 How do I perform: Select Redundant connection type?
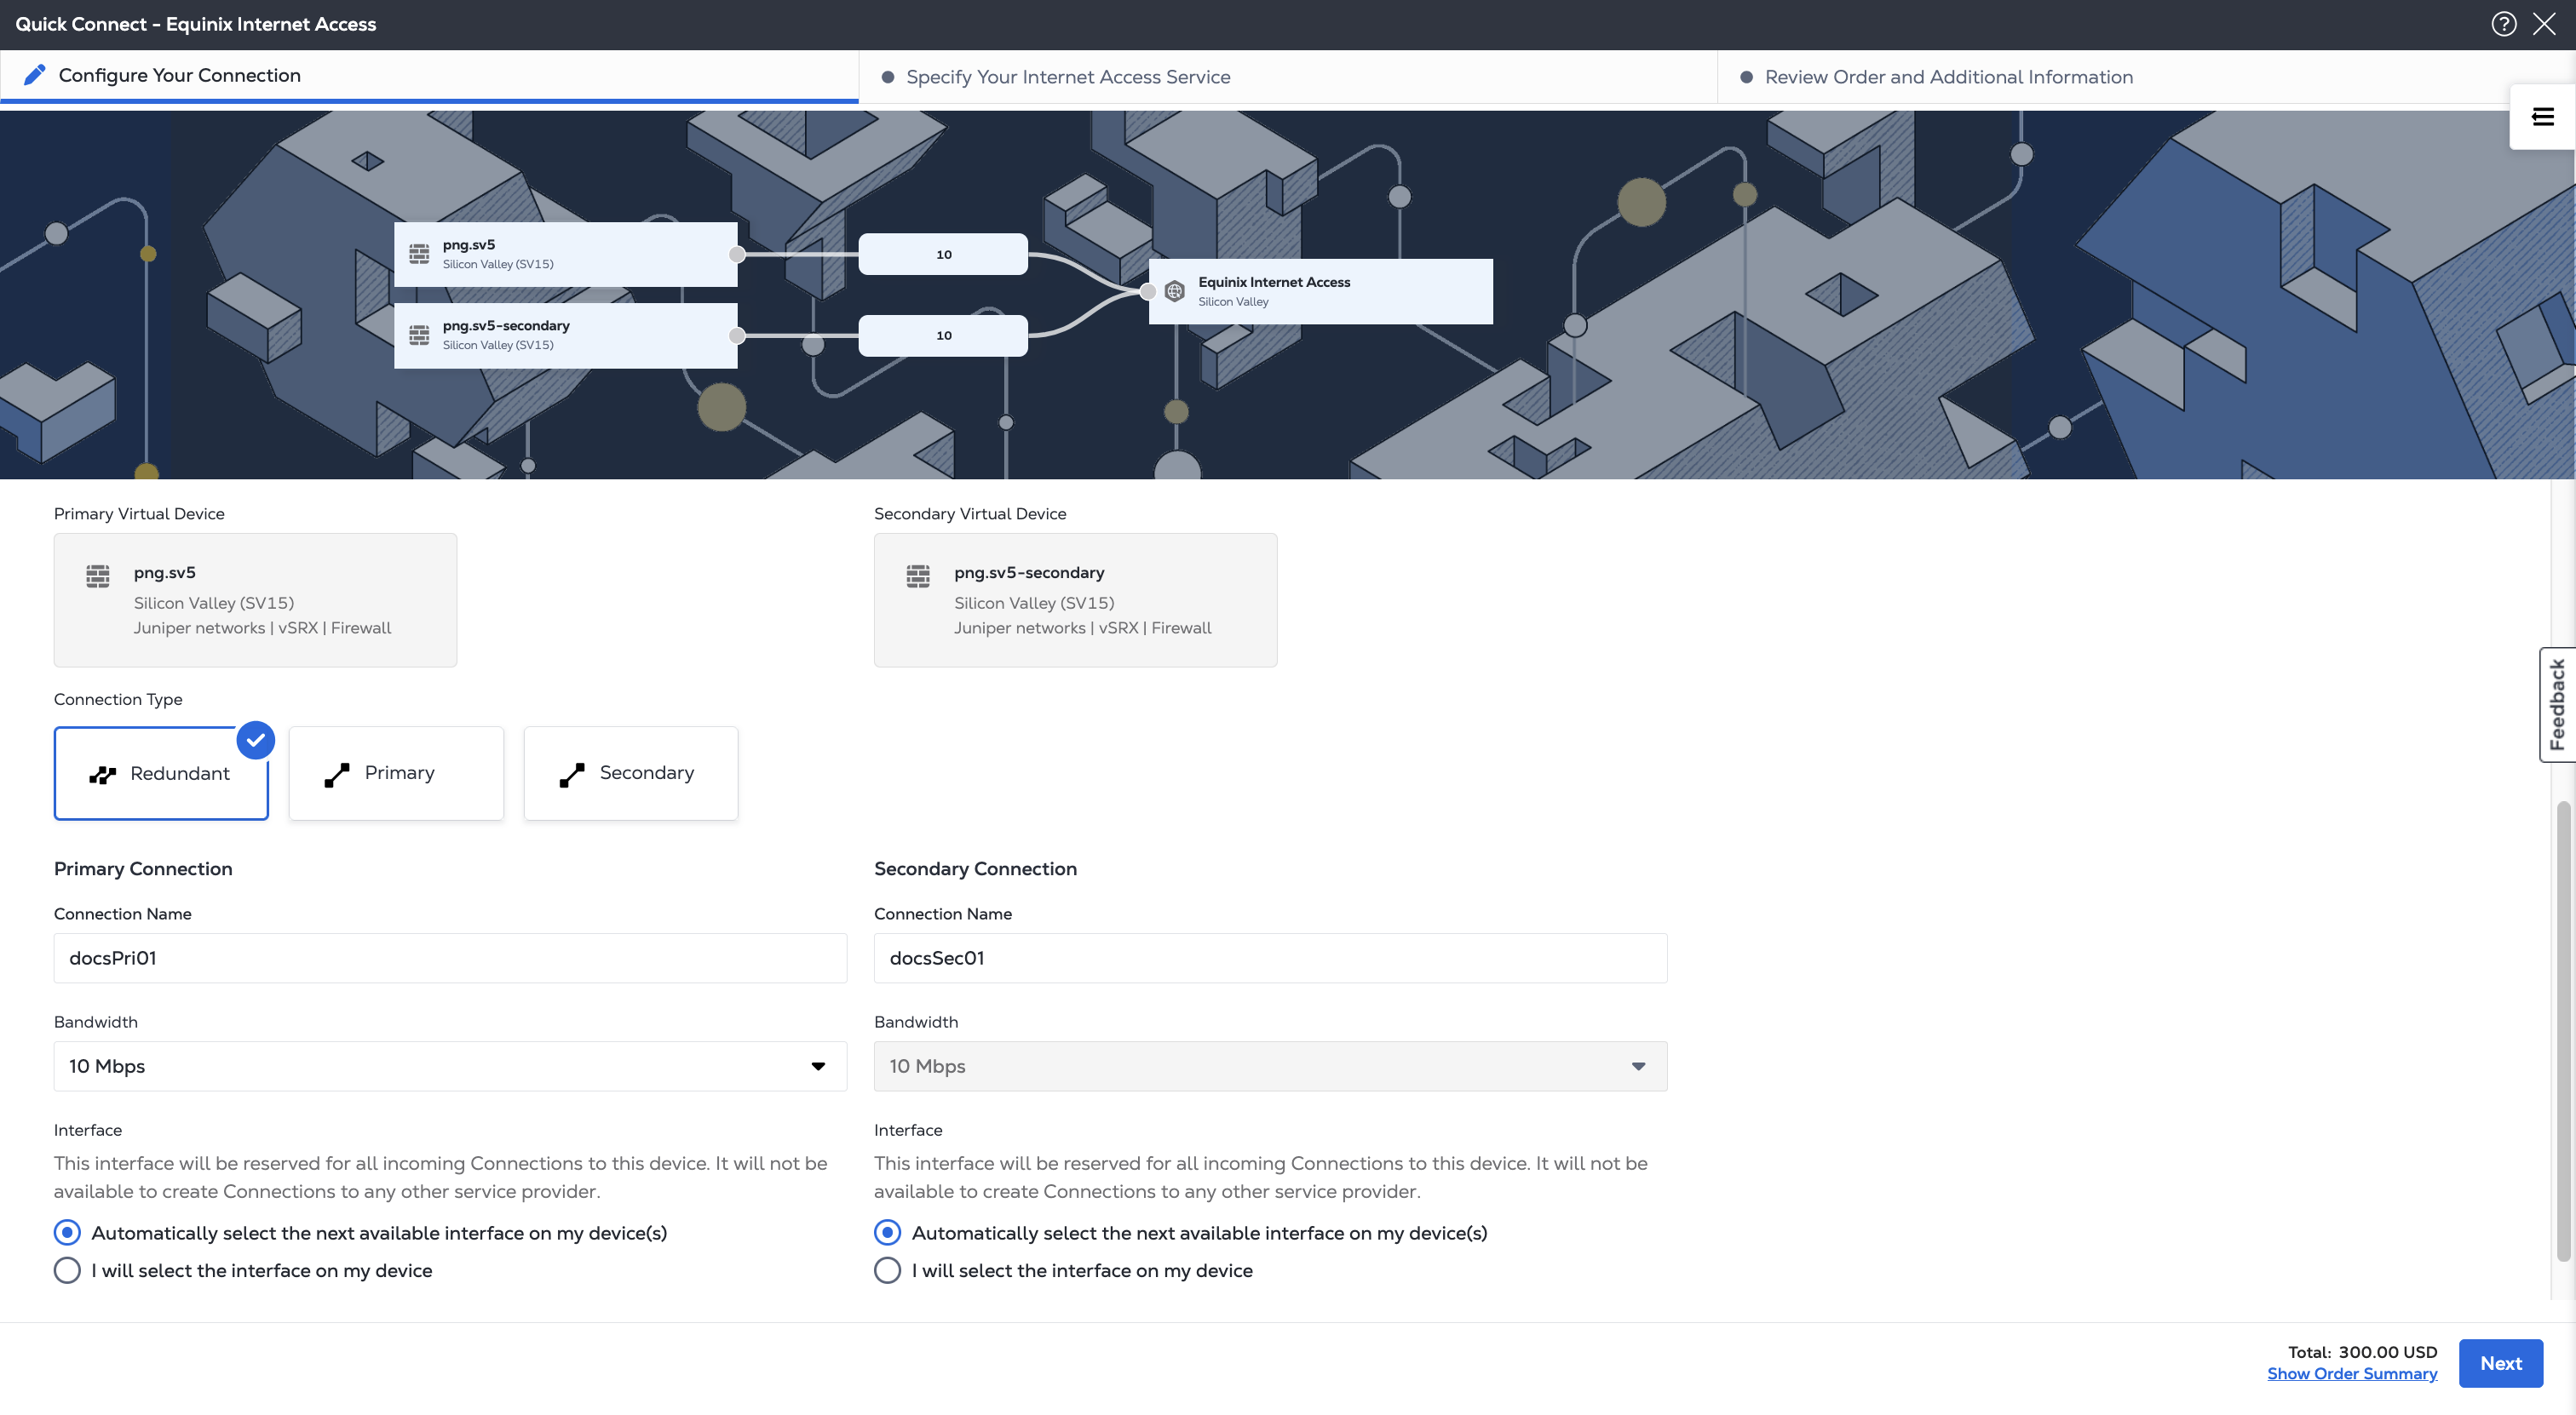(161, 773)
